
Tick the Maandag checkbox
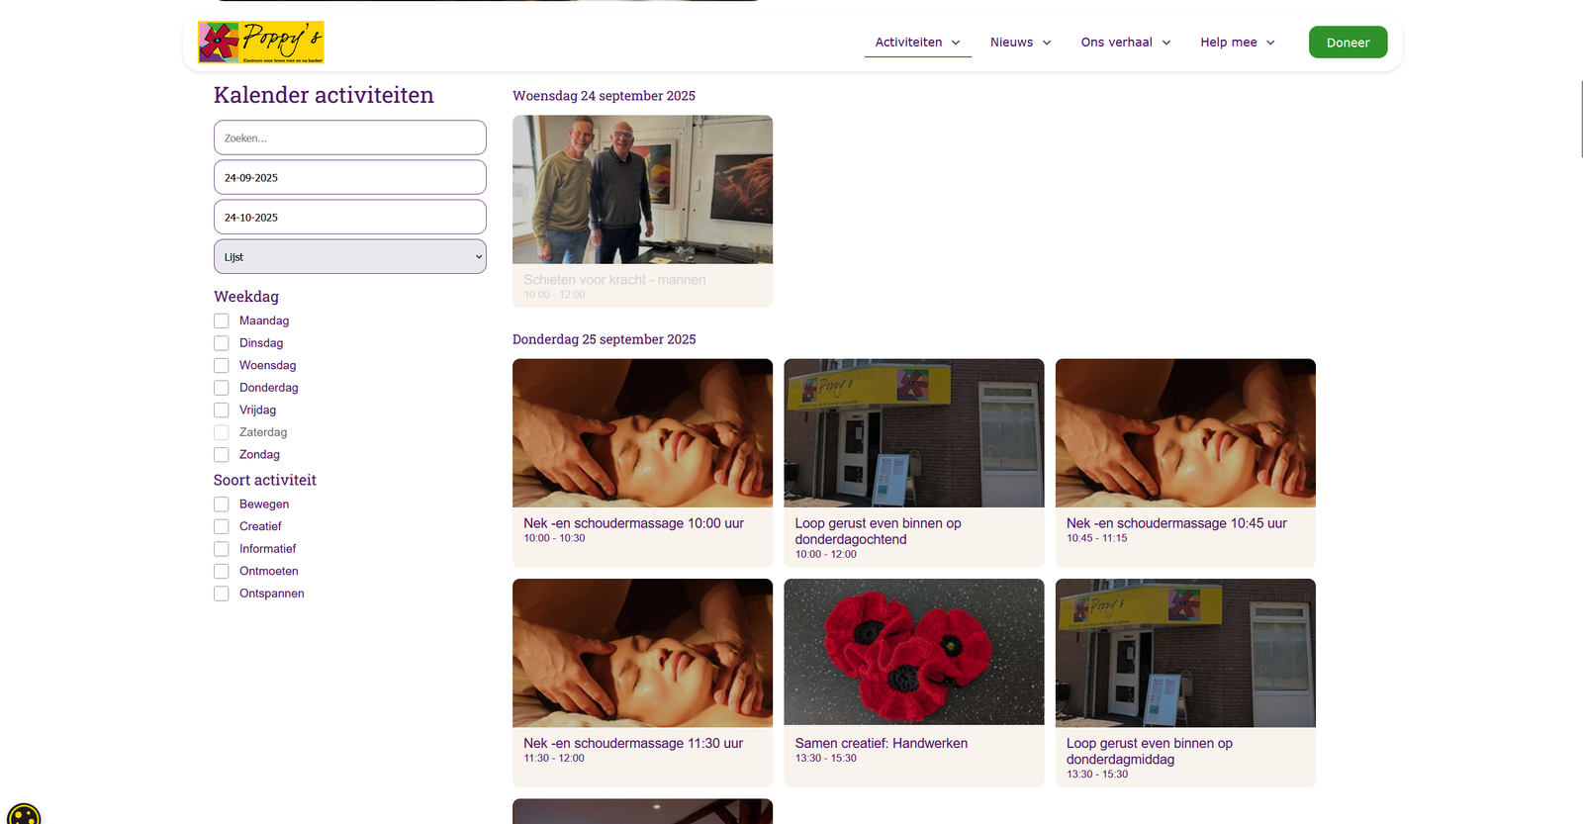click(222, 320)
